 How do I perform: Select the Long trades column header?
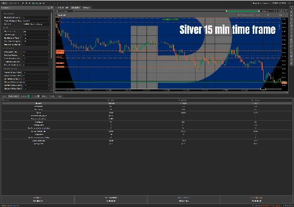click(183, 100)
